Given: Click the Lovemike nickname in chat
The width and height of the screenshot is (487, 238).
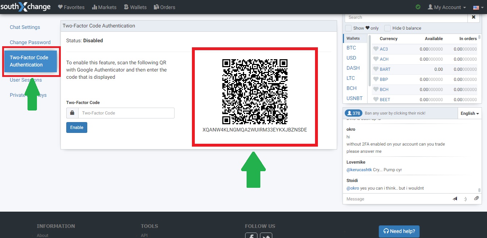Looking at the screenshot, I should (x=356, y=162).
